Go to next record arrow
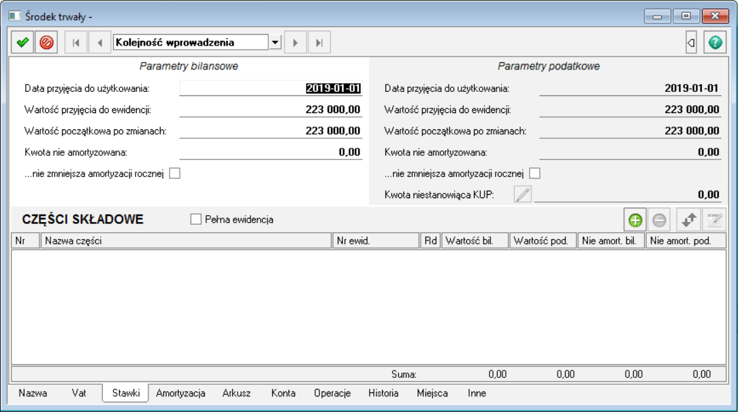 click(295, 42)
